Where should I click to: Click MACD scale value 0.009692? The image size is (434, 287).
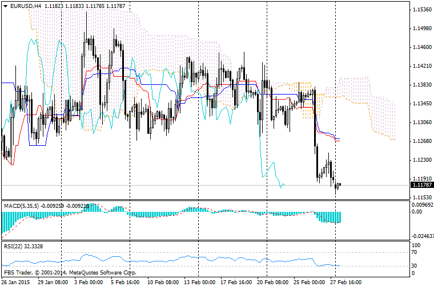[423, 205]
